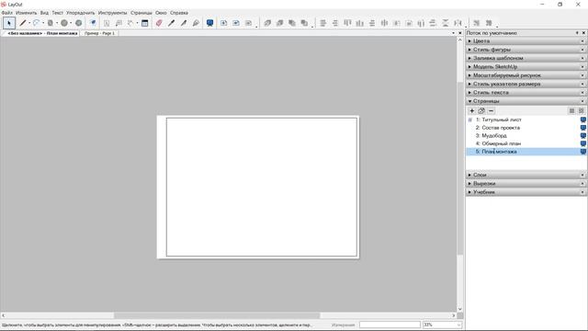The width and height of the screenshot is (588, 331).
Task: Open the zoom level 33% dropdown
Action: (459, 325)
